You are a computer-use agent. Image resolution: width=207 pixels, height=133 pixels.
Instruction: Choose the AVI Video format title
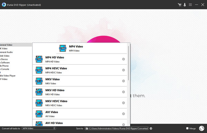[x=52, y=112]
